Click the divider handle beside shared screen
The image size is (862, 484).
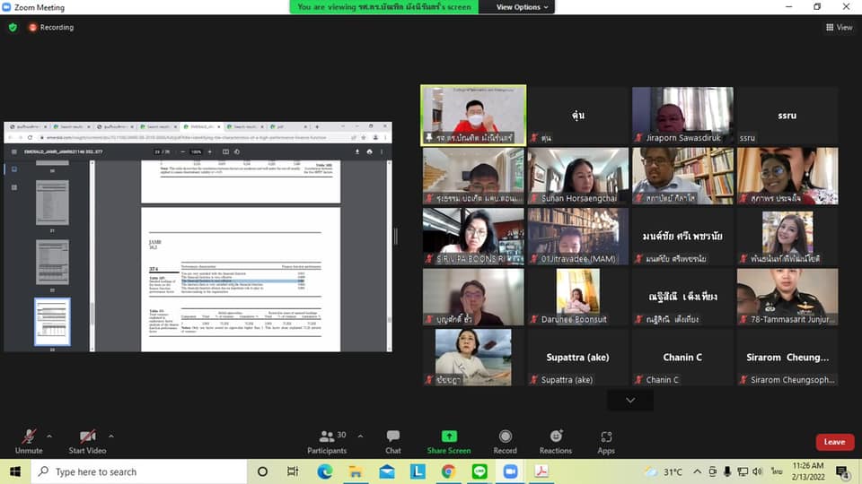(396, 237)
